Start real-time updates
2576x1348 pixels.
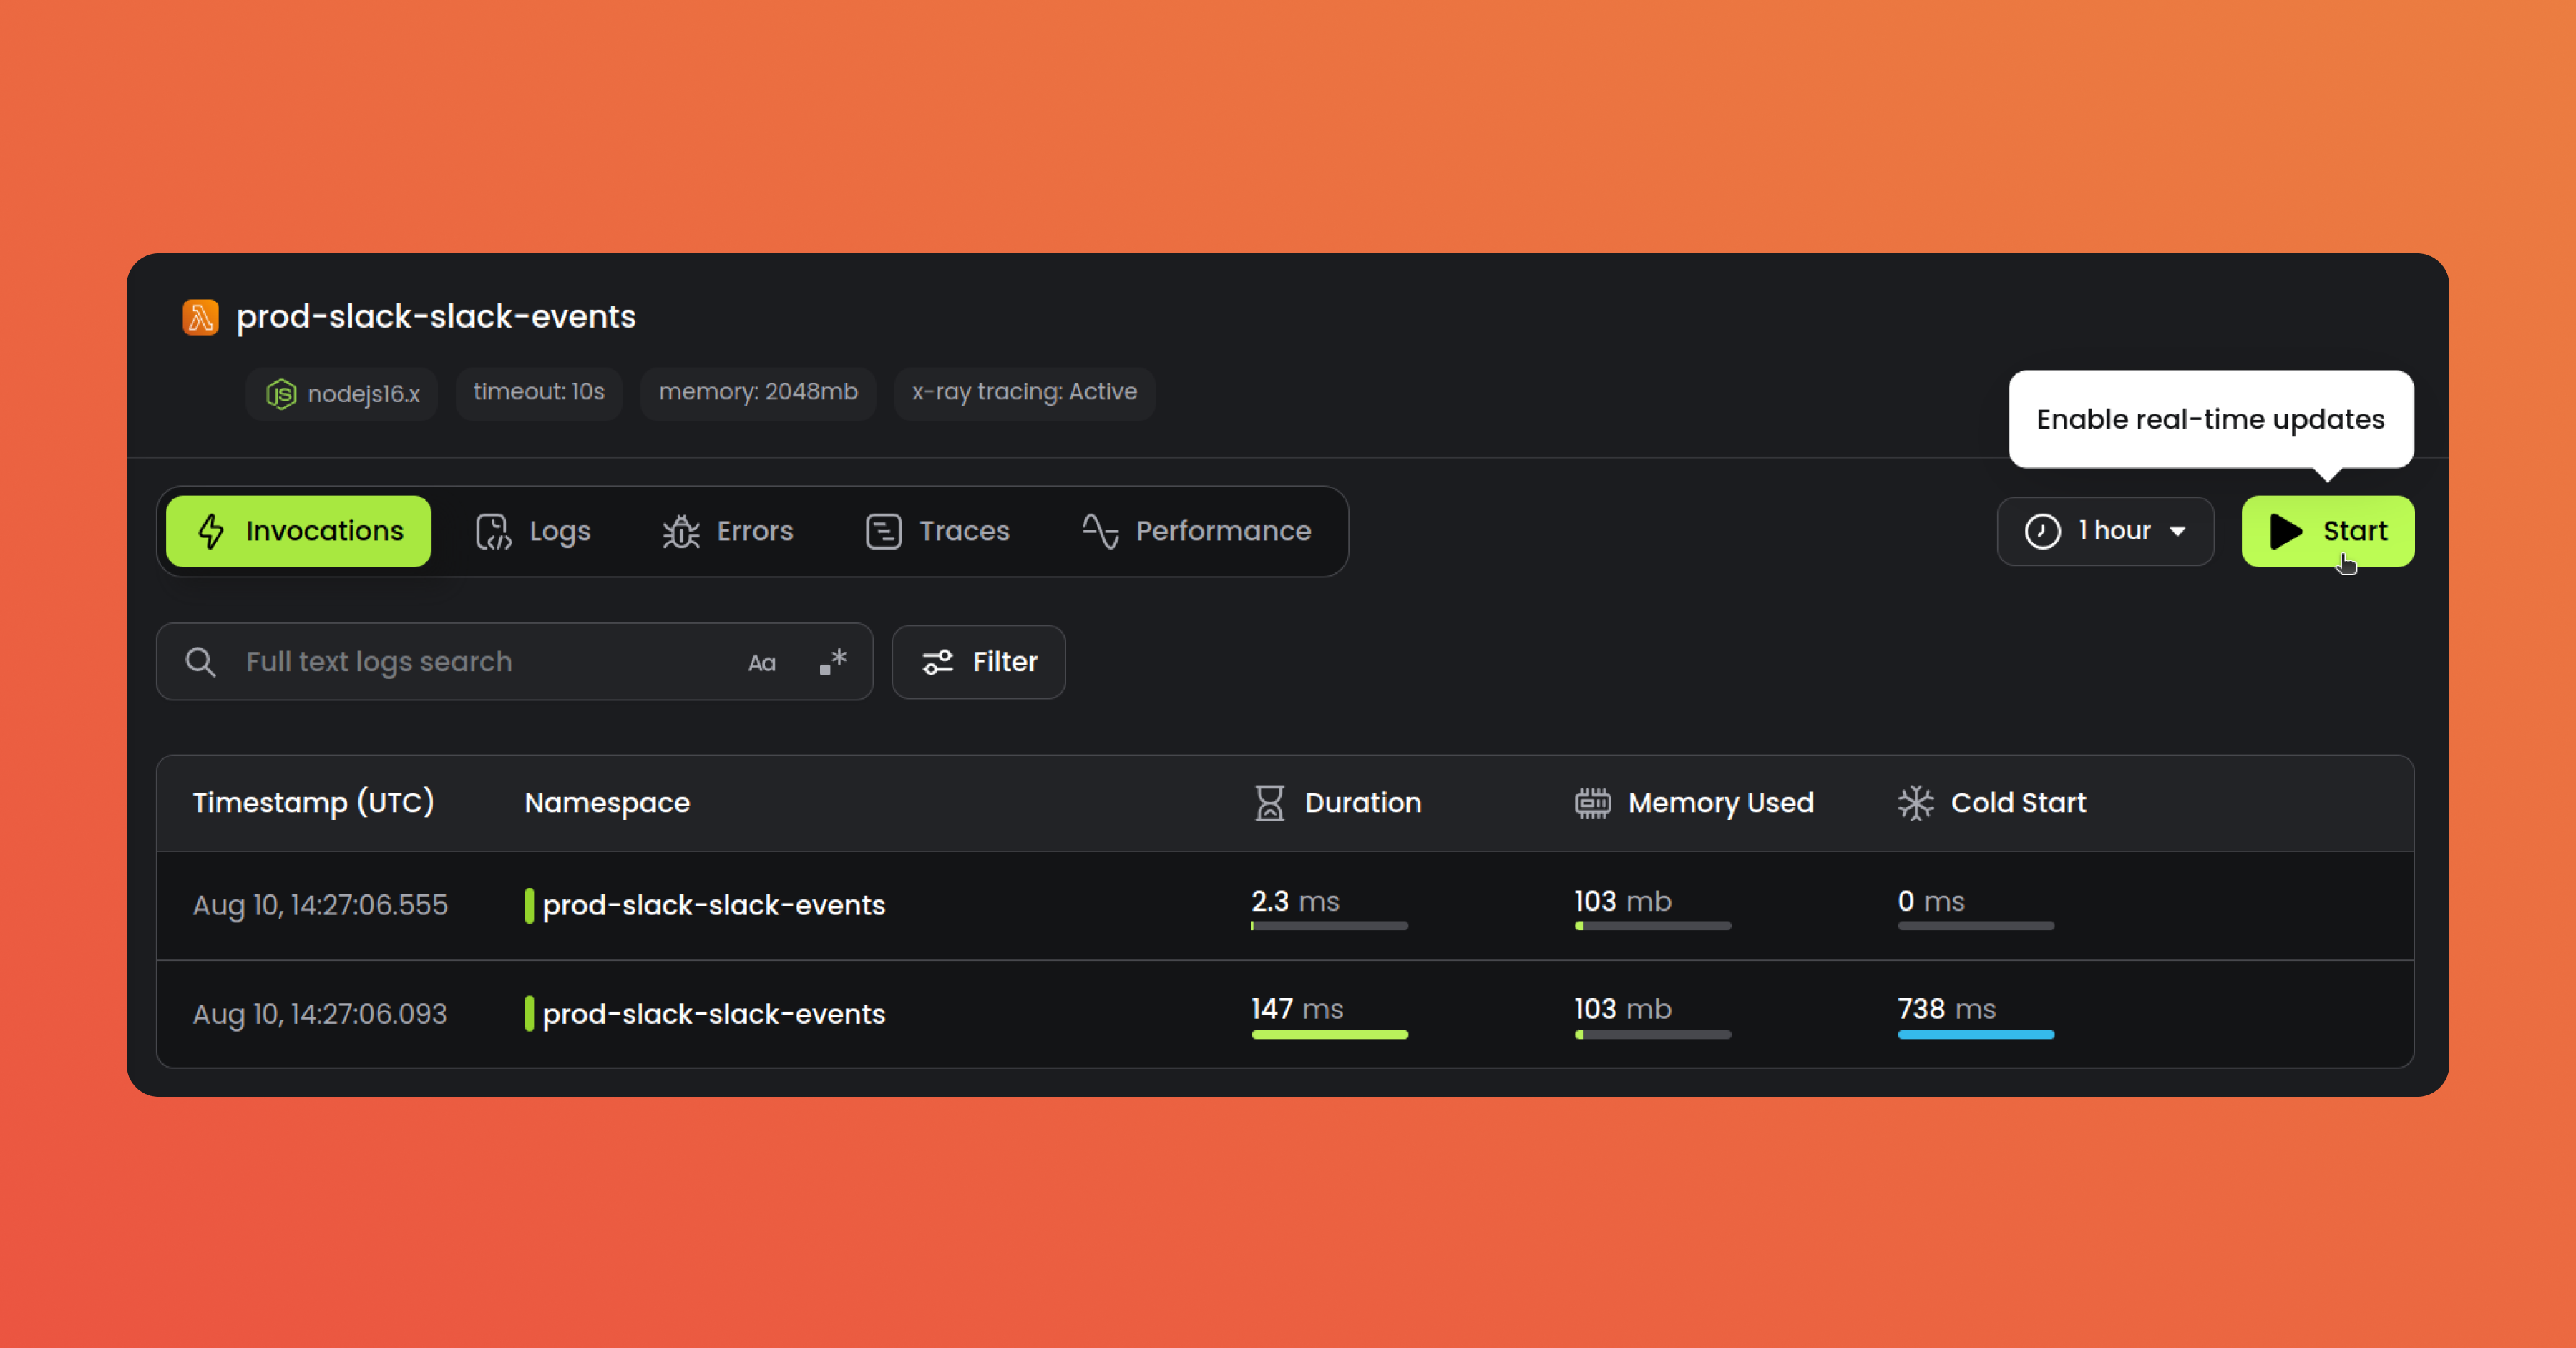tap(2327, 531)
